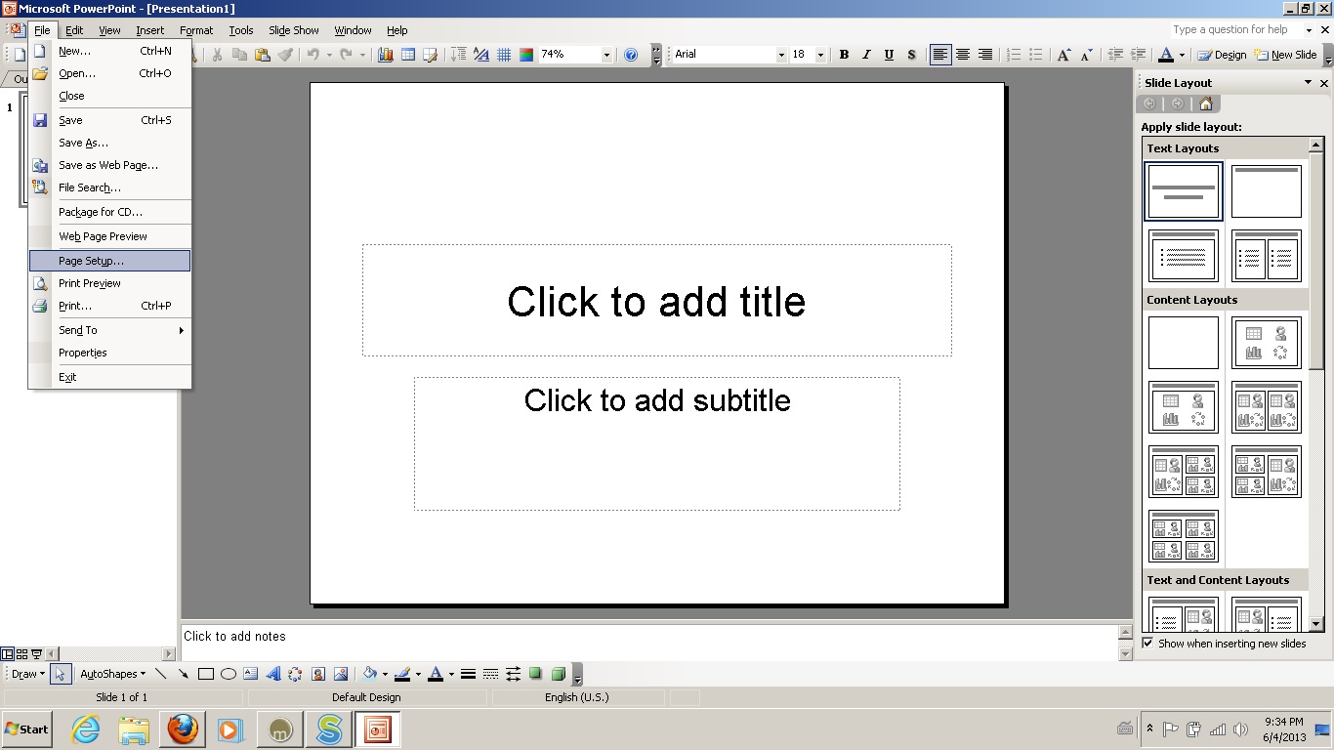Screen dimensions: 1334x750
Task: Click the Insert Table toolbar icon
Action: [408, 55]
